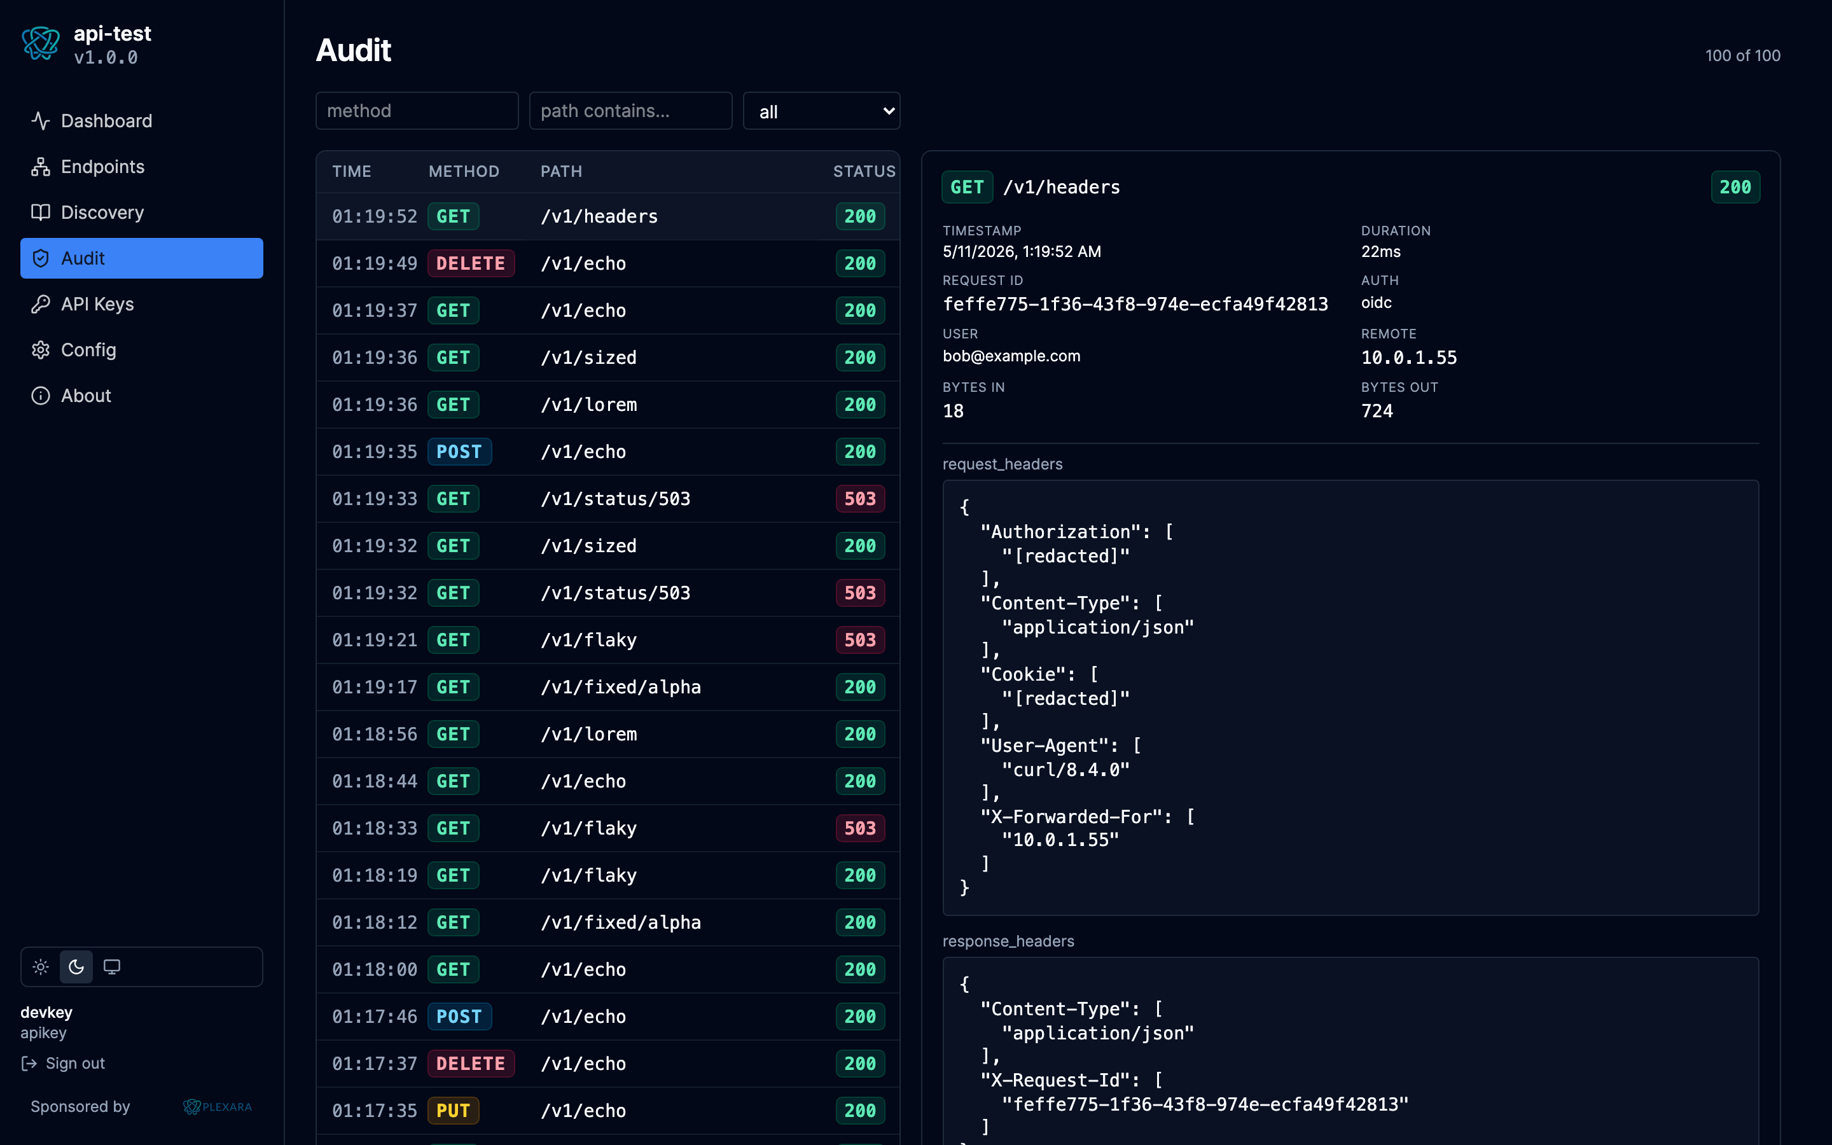Click the '100 of 100' count

tap(1743, 56)
